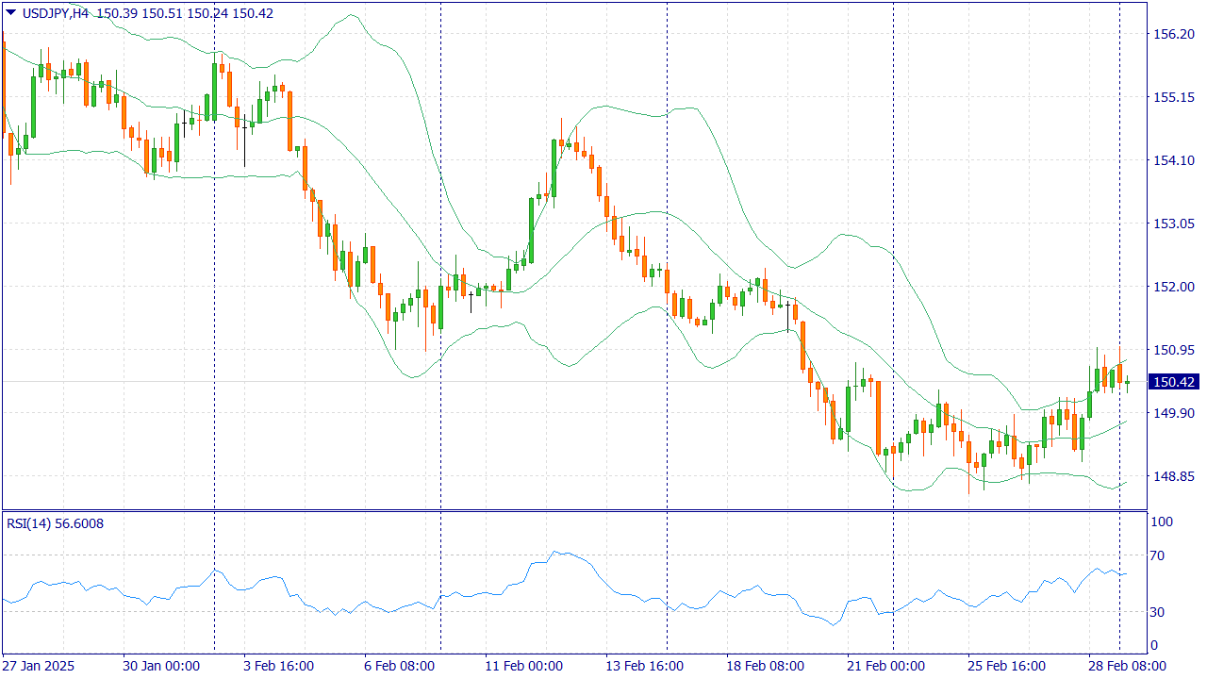Click the current price tag 150.42

(x=1174, y=382)
